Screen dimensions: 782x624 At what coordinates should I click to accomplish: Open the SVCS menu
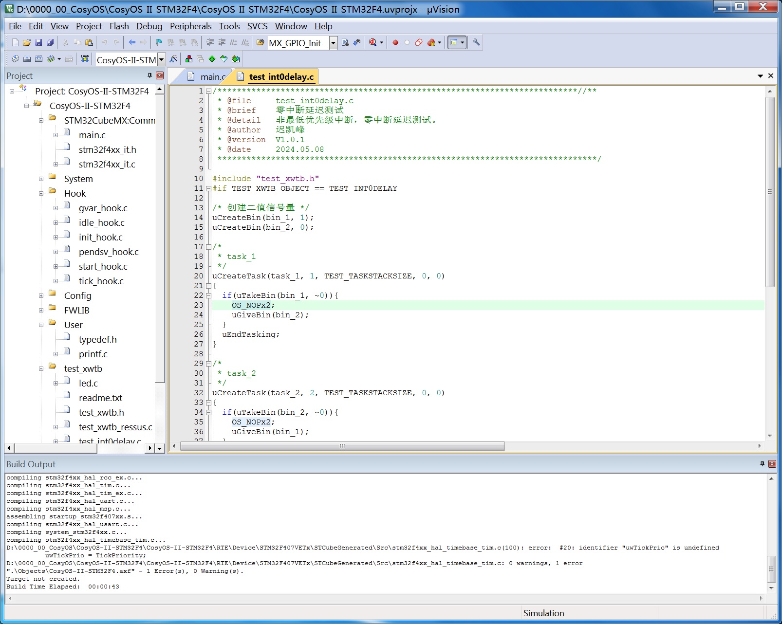click(x=257, y=26)
